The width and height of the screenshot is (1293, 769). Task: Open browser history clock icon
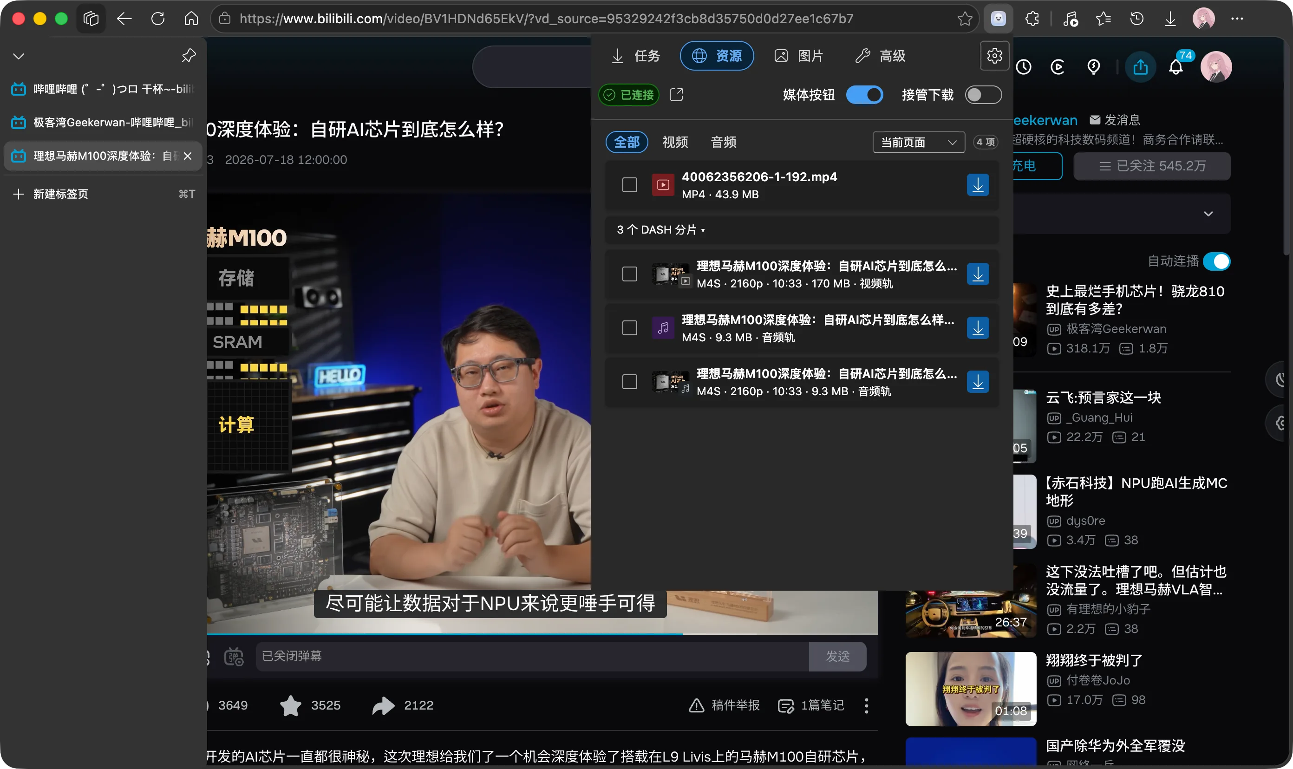pyautogui.click(x=1136, y=19)
